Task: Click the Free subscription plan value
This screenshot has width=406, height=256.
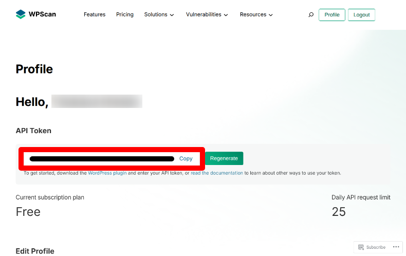Action: (28, 212)
